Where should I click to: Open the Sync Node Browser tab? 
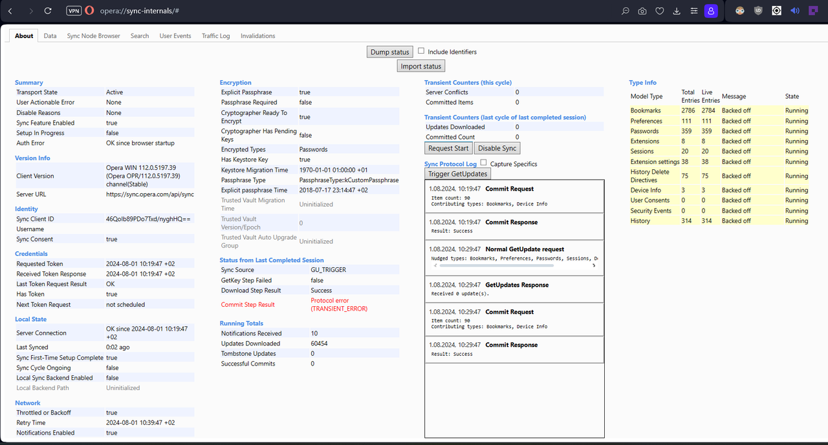coord(94,36)
